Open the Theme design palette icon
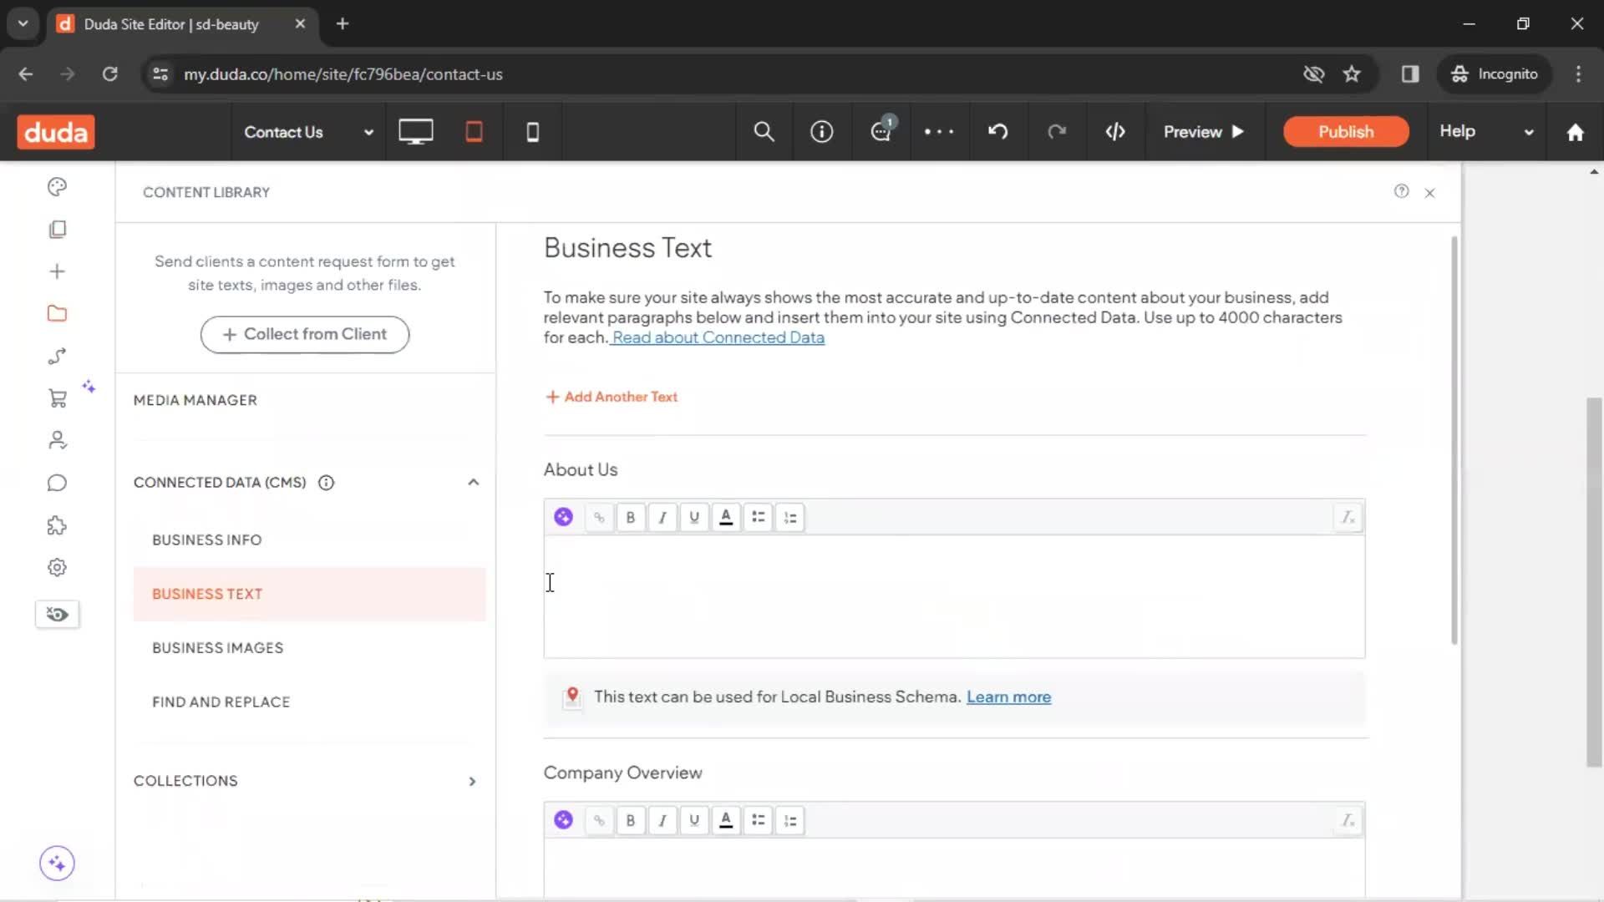 pyautogui.click(x=57, y=187)
